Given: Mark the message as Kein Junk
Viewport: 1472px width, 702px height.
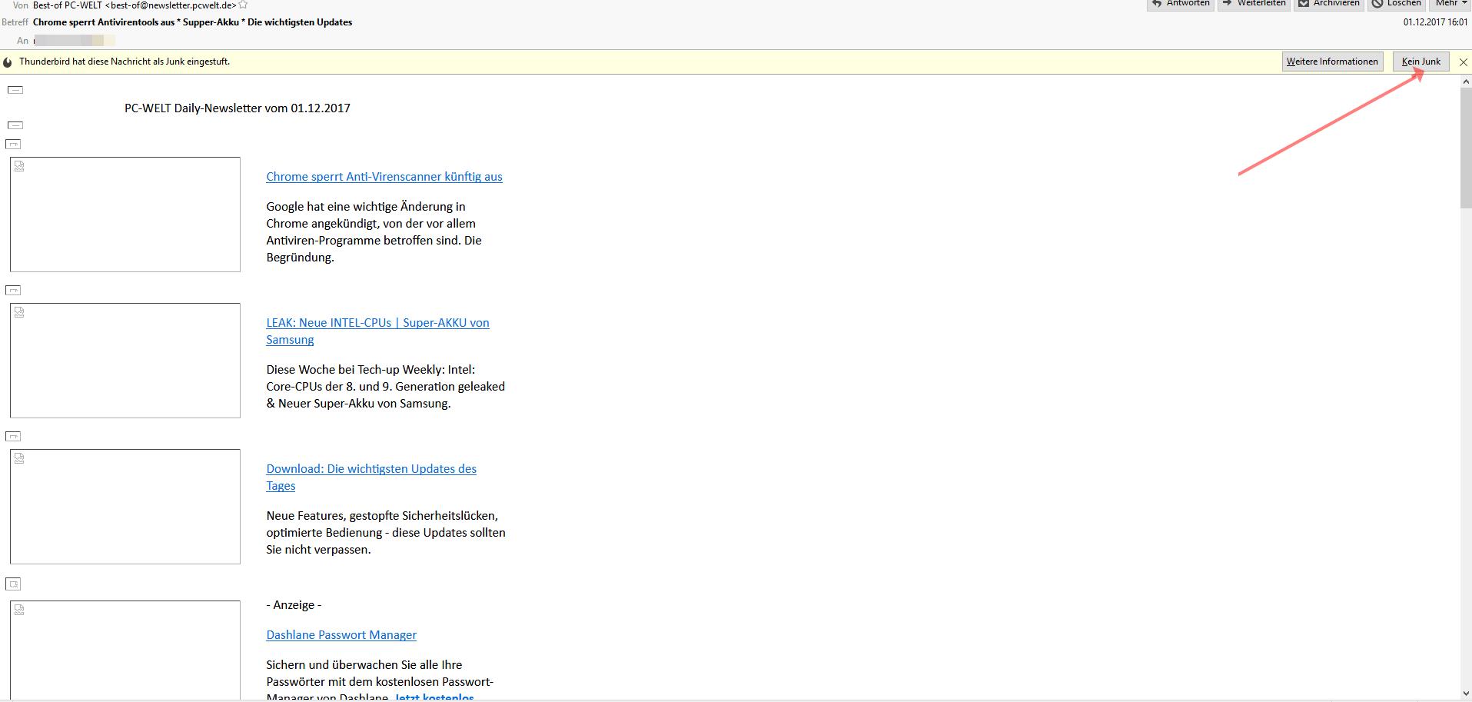Looking at the screenshot, I should [1421, 62].
